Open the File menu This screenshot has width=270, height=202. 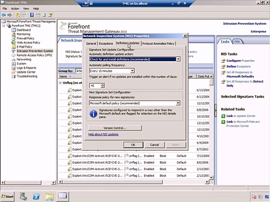[5, 9]
